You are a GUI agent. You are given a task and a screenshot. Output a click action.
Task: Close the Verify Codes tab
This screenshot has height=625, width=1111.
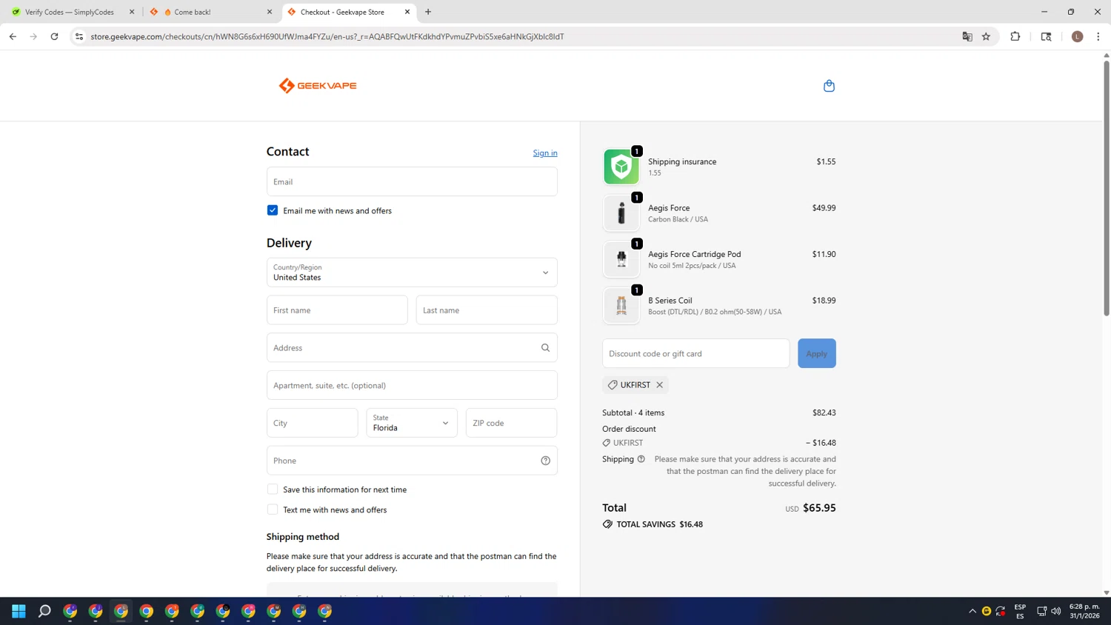pyautogui.click(x=132, y=12)
